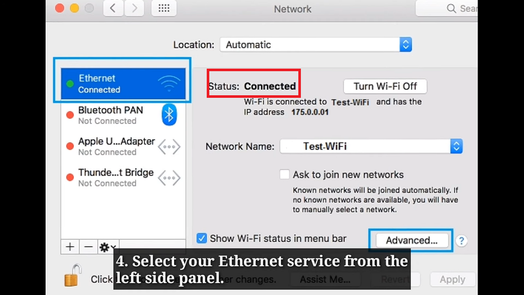Click the IP address 175.0.0.01 text
The height and width of the screenshot is (295, 524).
point(310,112)
